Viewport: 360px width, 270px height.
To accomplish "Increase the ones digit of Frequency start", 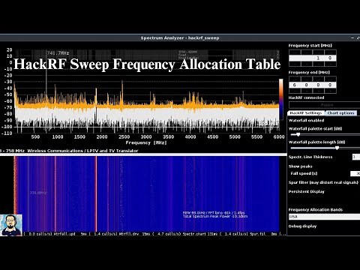I will point(330,52).
